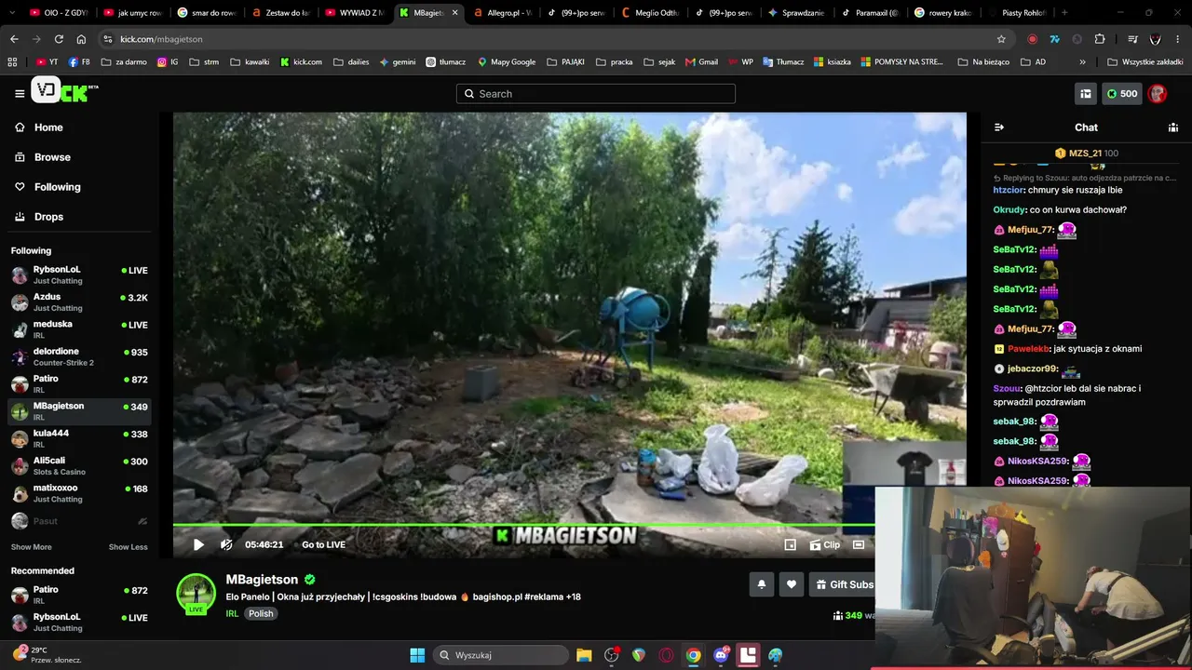Click the MBagietson channel avatar
This screenshot has height=670, width=1192.
coord(196,593)
